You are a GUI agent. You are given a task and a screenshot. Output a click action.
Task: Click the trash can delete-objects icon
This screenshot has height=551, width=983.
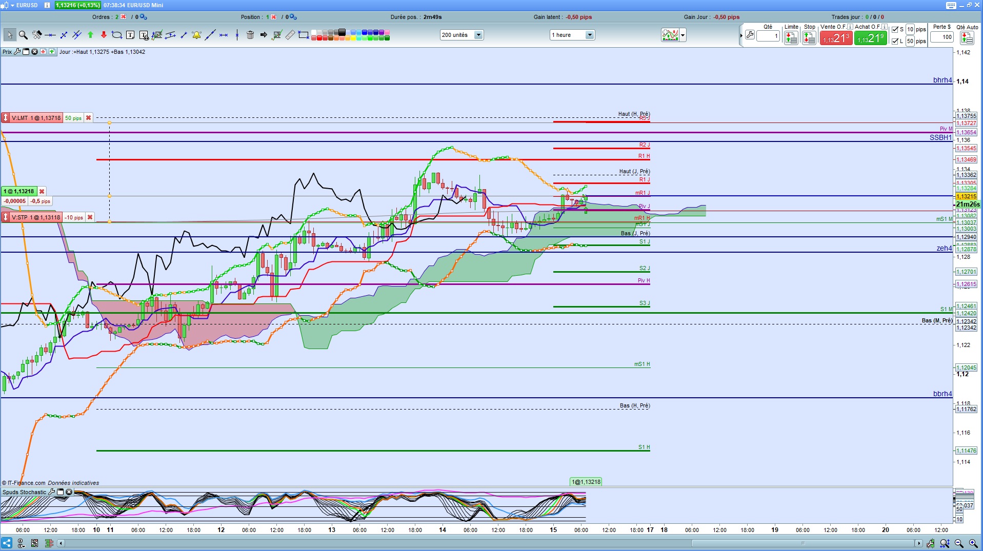point(250,35)
